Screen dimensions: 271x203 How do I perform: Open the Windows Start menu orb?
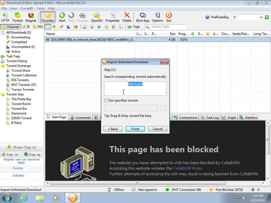click(7, 198)
